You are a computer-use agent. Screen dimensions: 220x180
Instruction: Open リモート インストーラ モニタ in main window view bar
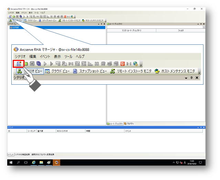coord(70,21)
